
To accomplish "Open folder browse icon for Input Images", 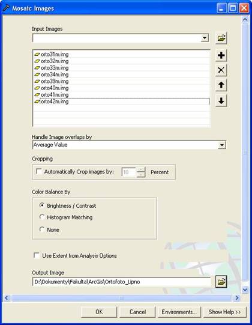I will (x=221, y=38).
